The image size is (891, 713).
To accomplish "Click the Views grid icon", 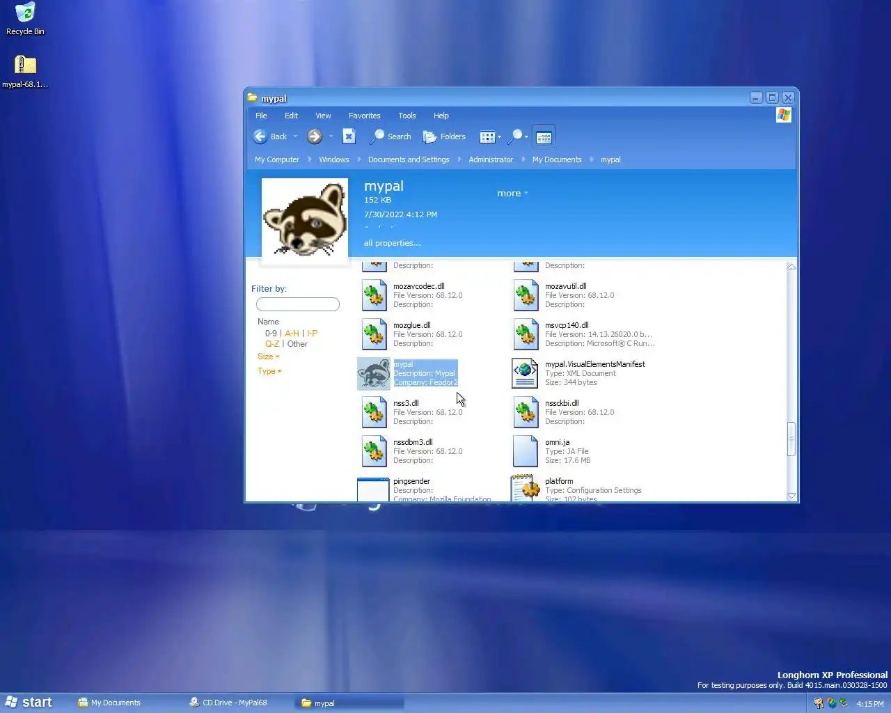I will [x=487, y=136].
